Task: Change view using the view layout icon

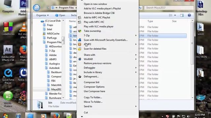Action: [170, 15]
